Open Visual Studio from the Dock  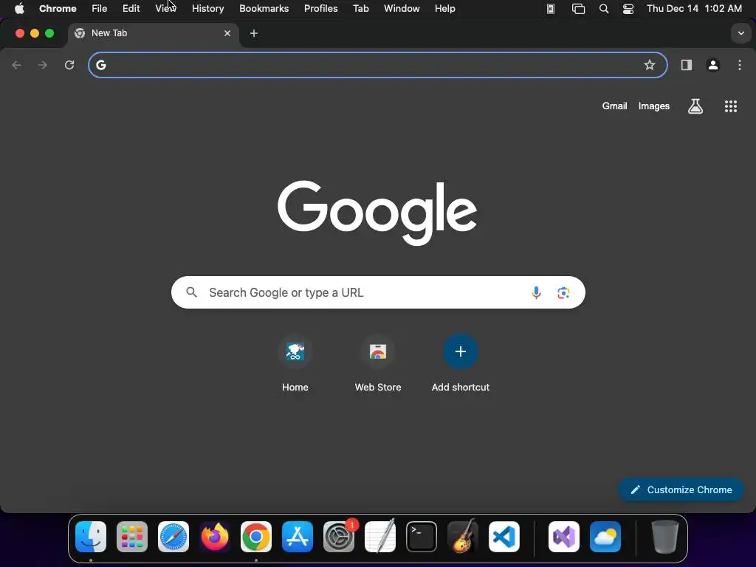(x=564, y=537)
